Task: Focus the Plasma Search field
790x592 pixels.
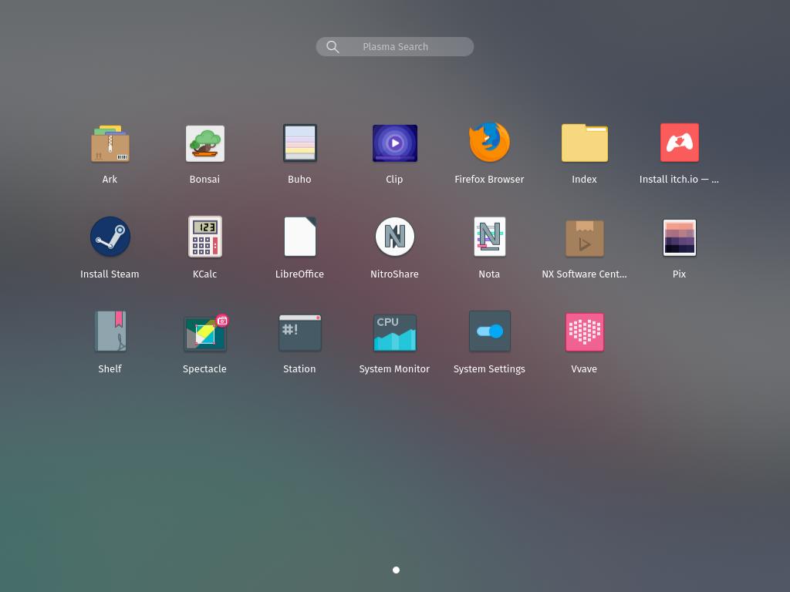Action: [394, 46]
